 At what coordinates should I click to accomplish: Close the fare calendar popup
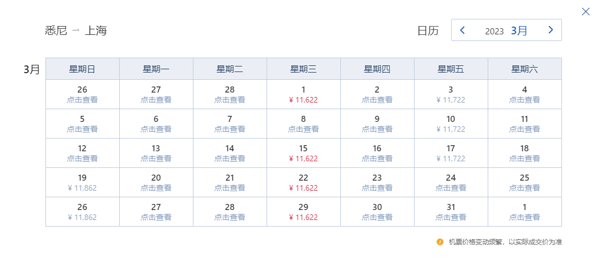[x=585, y=12]
